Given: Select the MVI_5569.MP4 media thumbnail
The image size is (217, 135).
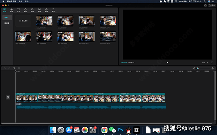Looking at the screenshot, I should click(x=23, y=36).
